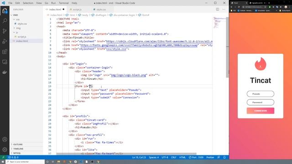The width and height of the screenshot is (292, 164).
Task: Click the VS Code icon on taskbar
Action: click(81, 162)
